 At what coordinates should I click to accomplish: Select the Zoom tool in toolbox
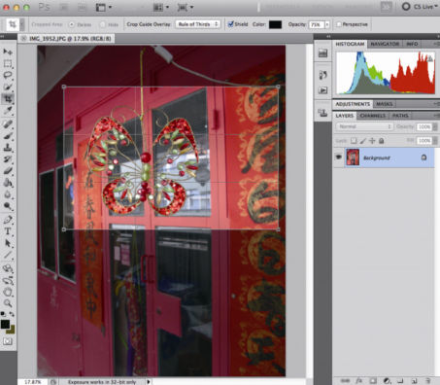[x=8, y=303]
